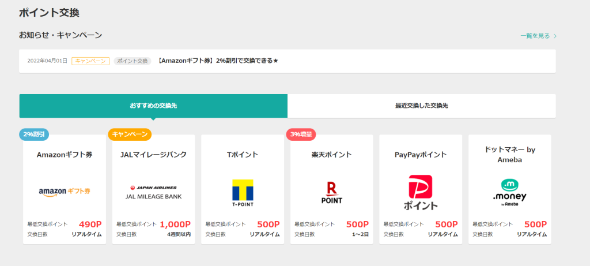Select the T-POINT logo
Image resolution: width=590 pixels, height=266 pixels.
click(243, 192)
